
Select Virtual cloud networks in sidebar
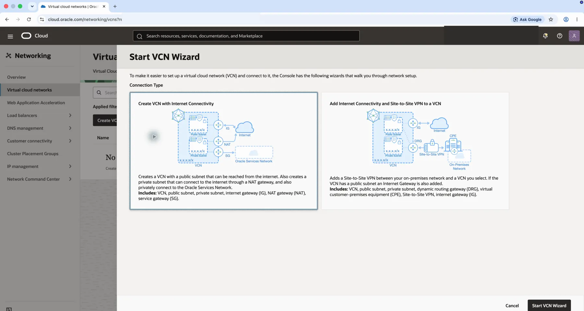click(40, 90)
